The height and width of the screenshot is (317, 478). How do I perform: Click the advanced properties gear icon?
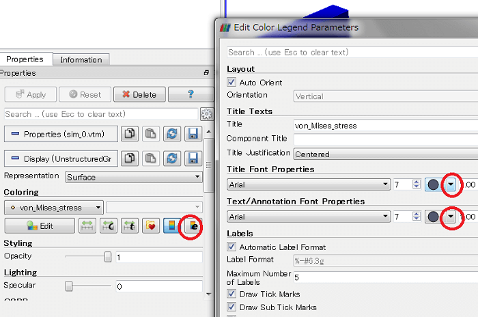click(206, 114)
